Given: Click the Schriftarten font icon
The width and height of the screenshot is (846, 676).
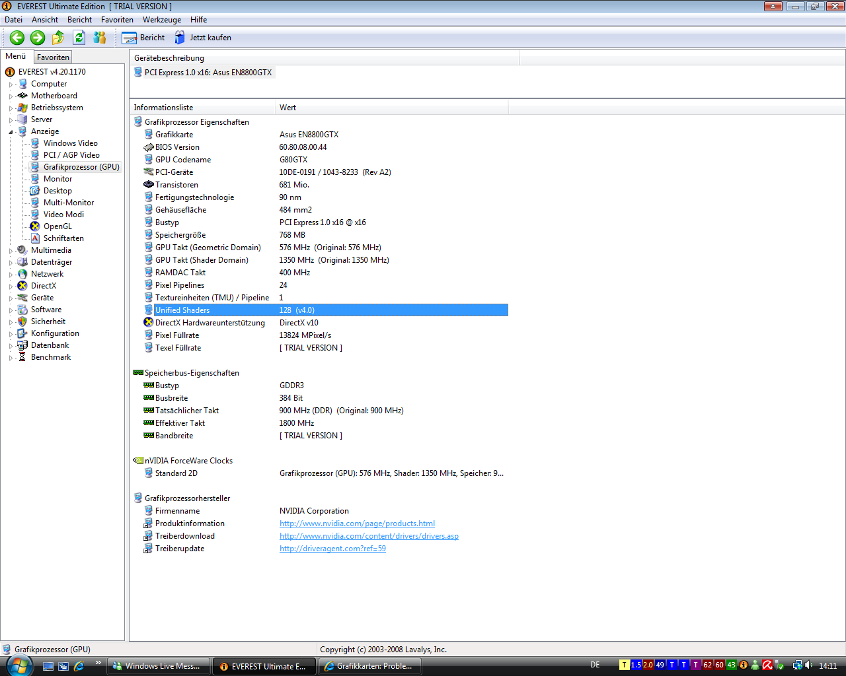Looking at the screenshot, I should (x=35, y=238).
